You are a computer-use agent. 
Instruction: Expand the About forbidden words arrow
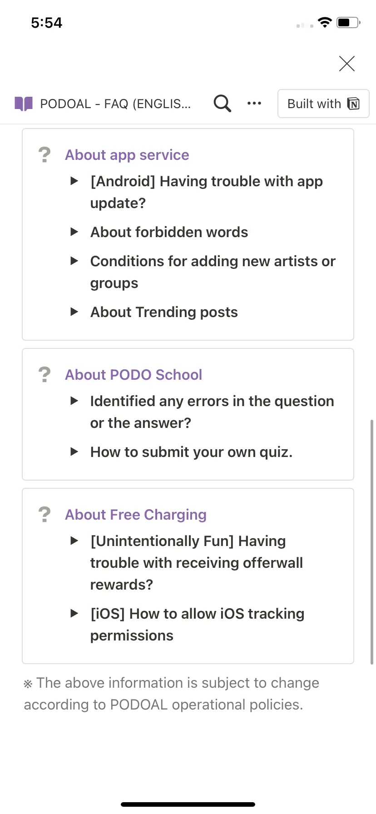click(74, 232)
